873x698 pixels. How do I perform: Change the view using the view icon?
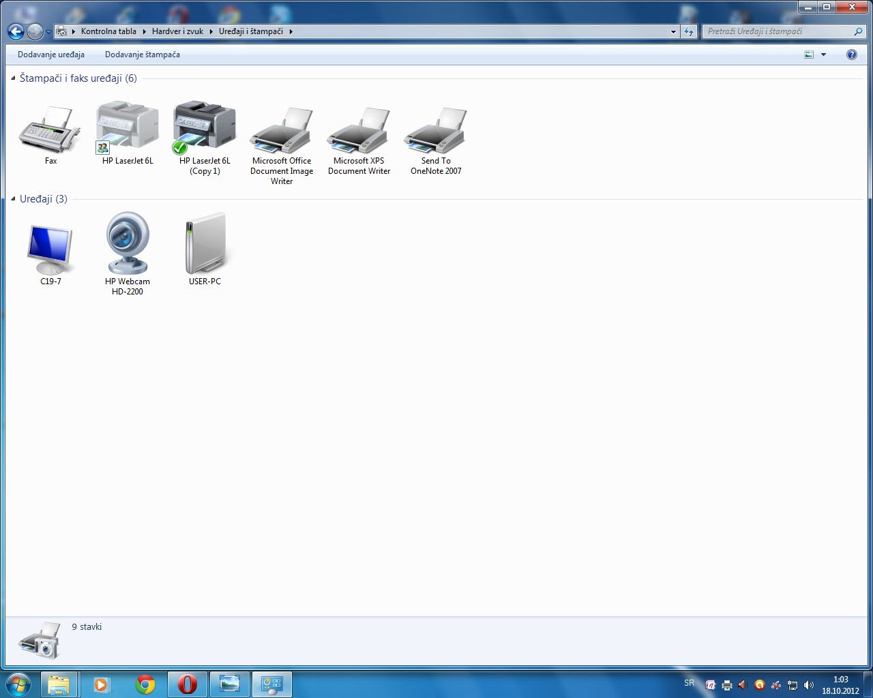[809, 55]
